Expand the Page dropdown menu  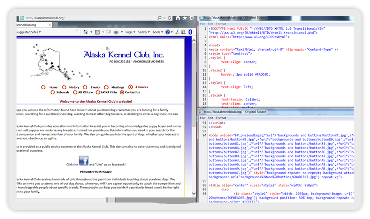[130, 32]
